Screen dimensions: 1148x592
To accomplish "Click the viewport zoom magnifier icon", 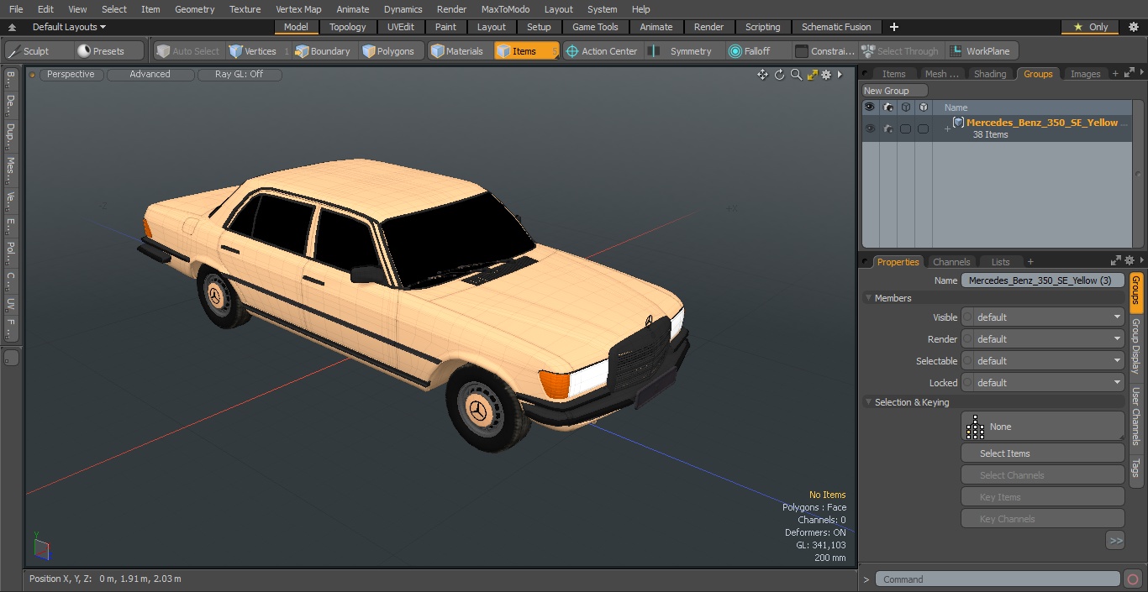I will (x=796, y=75).
